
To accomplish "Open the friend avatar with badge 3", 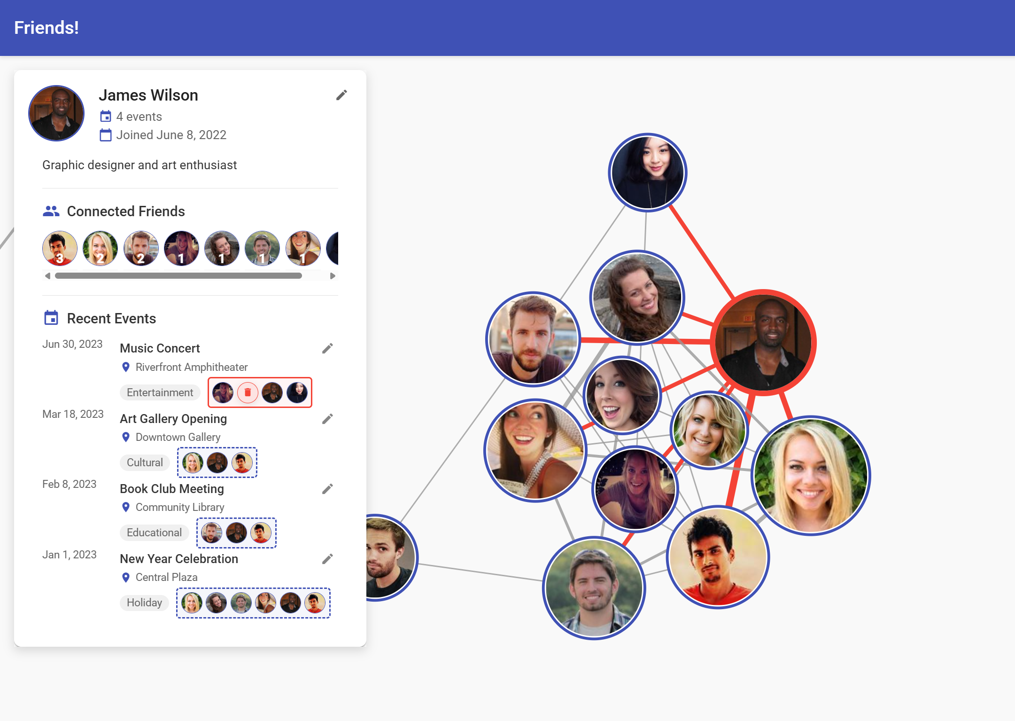I will (x=60, y=248).
